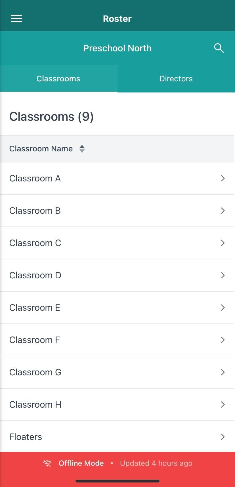Click the chevron beside Classroom D
The image size is (235, 487).
[223, 275]
